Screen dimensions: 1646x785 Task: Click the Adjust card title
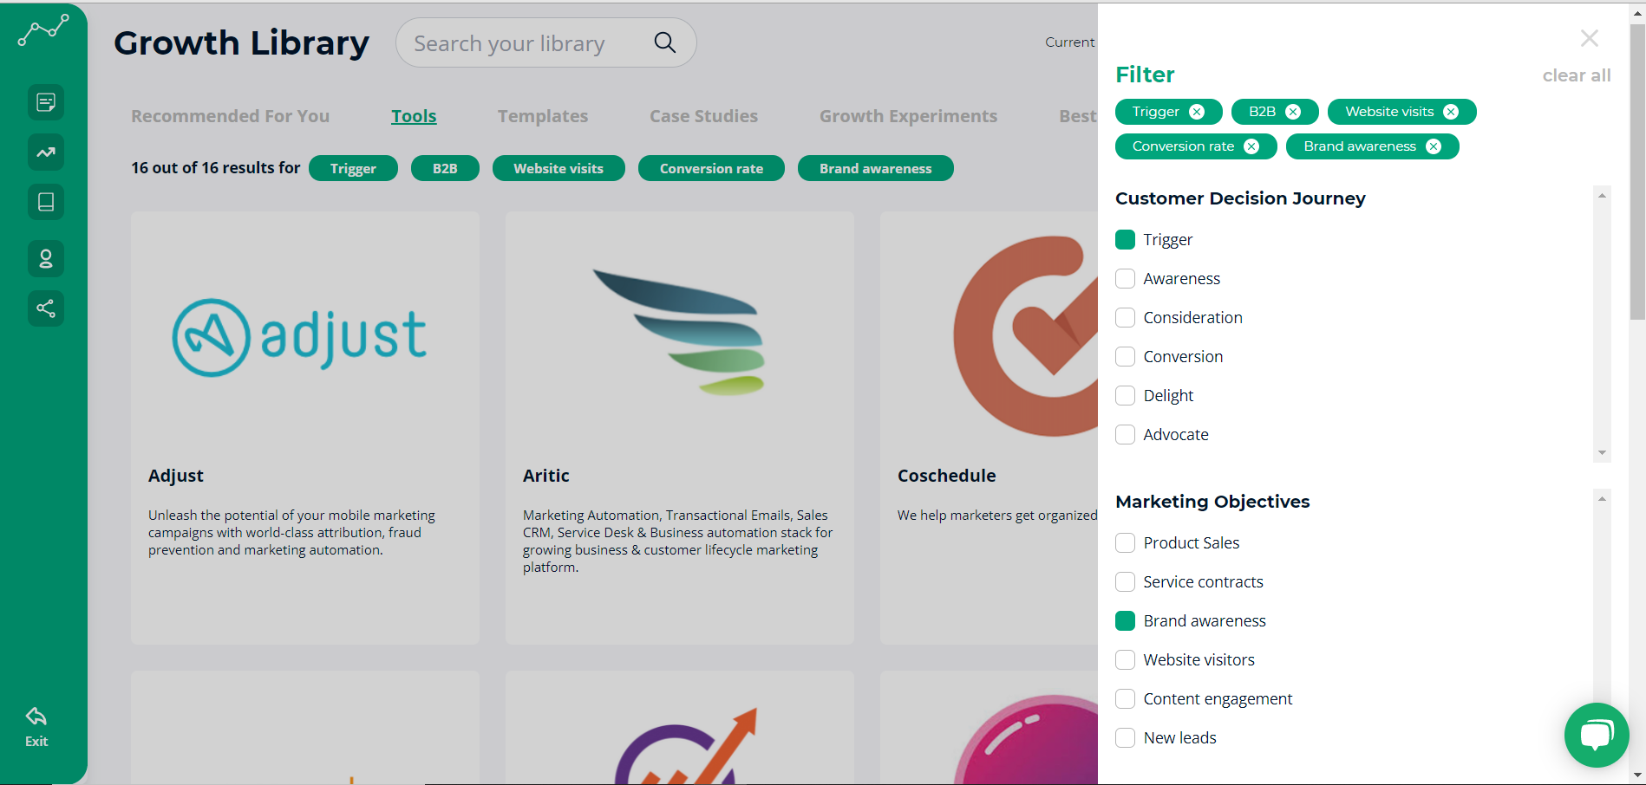pos(176,476)
